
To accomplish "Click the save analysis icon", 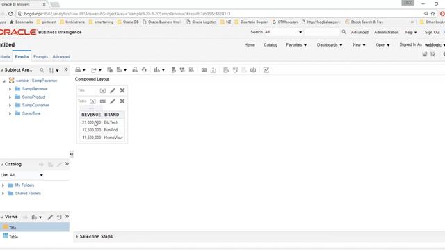I will coord(425,54).
